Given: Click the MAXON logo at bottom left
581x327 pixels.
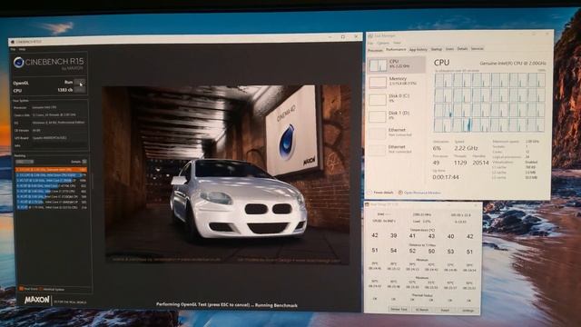Looking at the screenshot, I should pyautogui.click(x=37, y=300).
